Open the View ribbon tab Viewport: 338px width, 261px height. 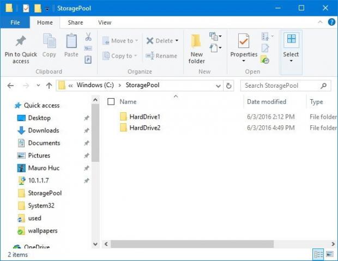104,22
